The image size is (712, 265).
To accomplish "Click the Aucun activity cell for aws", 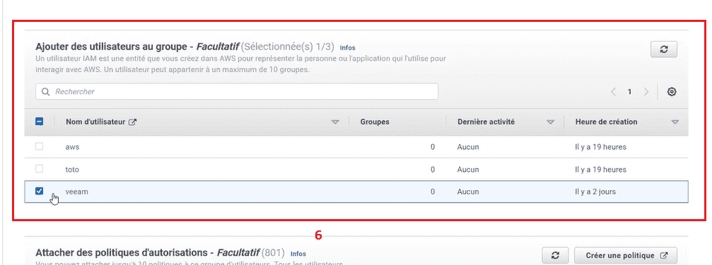I will click(x=468, y=147).
